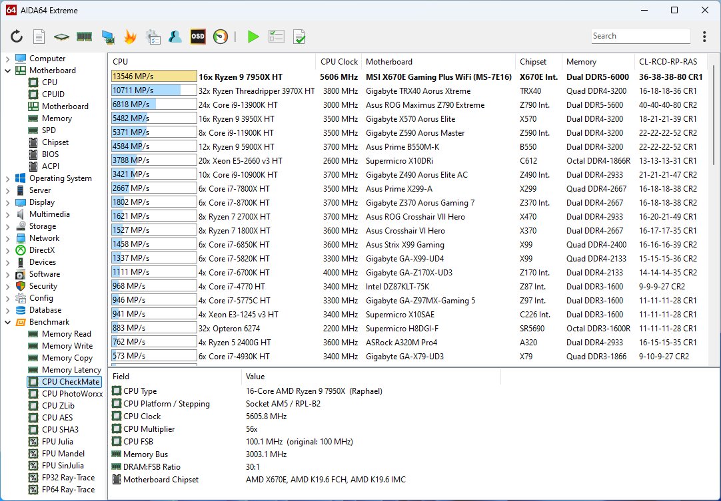Click the flame stability test icon
721x501 pixels.
pyautogui.click(x=130, y=37)
